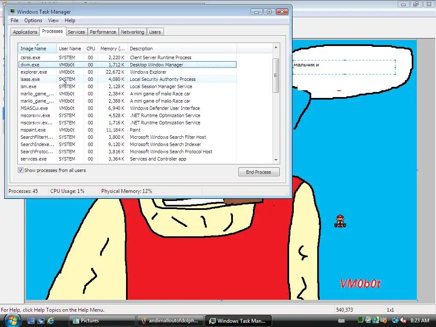Image resolution: width=436 pixels, height=327 pixels.
Task: Select mscorsvw.exe process using 4,528 K
Action: pyautogui.click(x=127, y=115)
